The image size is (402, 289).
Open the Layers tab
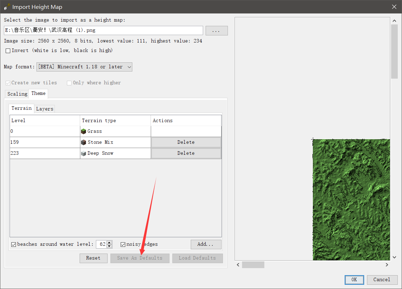pyautogui.click(x=45, y=109)
